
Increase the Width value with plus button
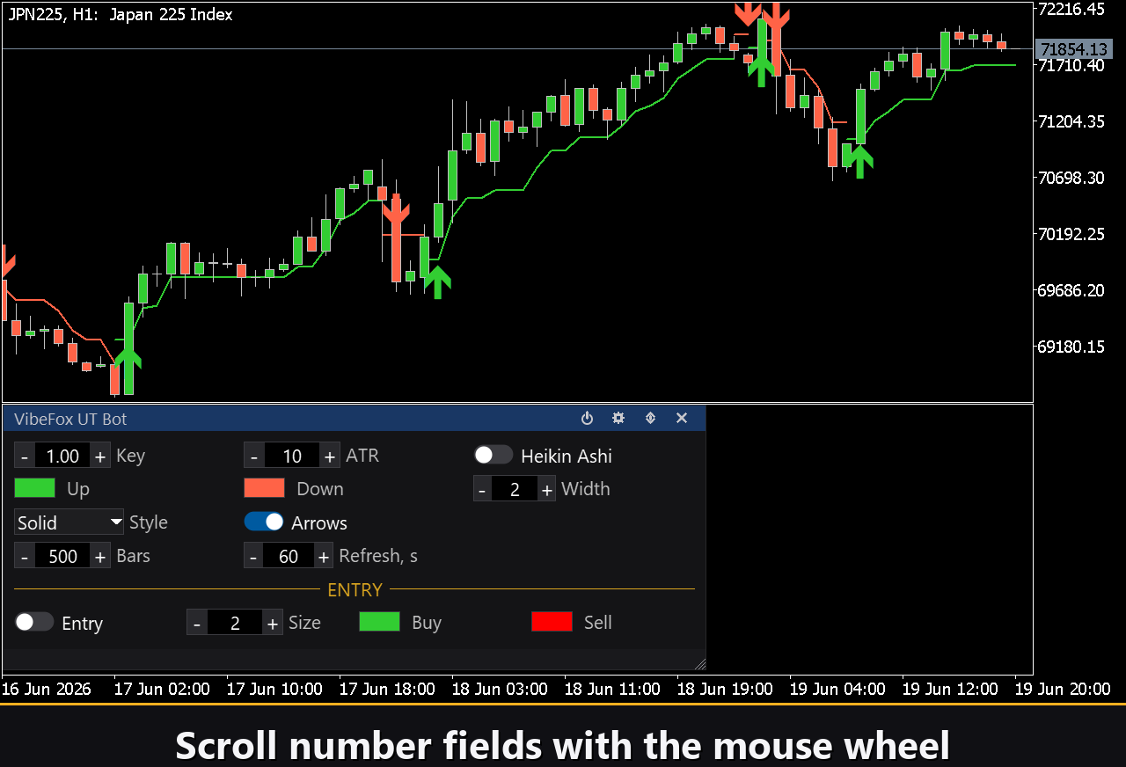[547, 489]
